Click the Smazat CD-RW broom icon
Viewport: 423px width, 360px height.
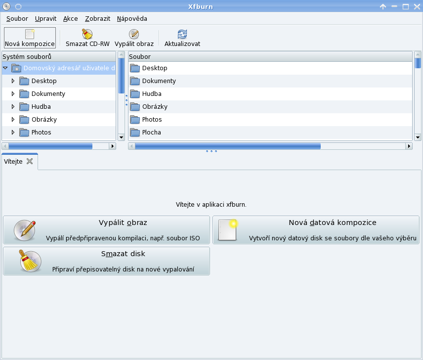coord(87,34)
